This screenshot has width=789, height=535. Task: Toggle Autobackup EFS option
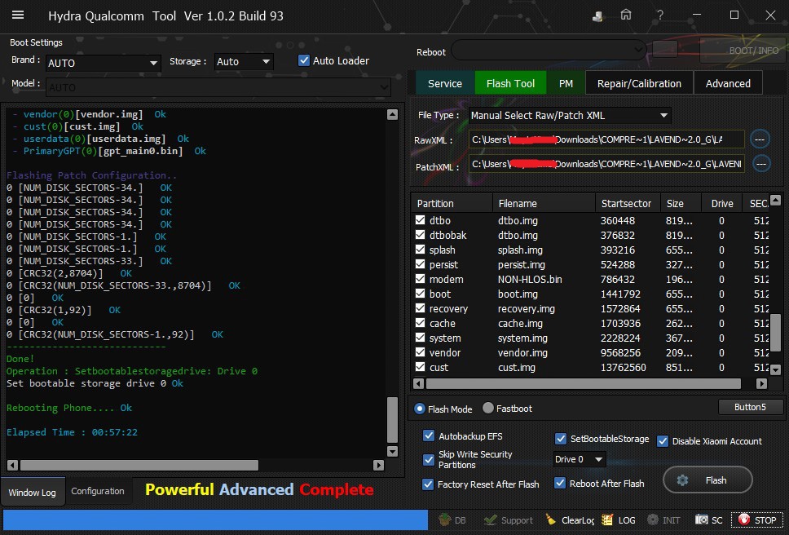point(428,436)
